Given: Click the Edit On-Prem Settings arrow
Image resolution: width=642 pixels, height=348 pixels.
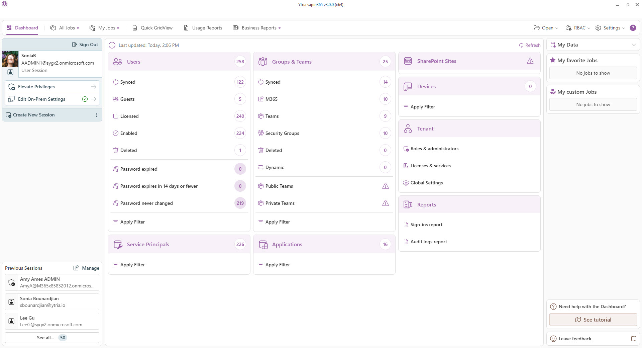Looking at the screenshot, I should pyautogui.click(x=94, y=99).
